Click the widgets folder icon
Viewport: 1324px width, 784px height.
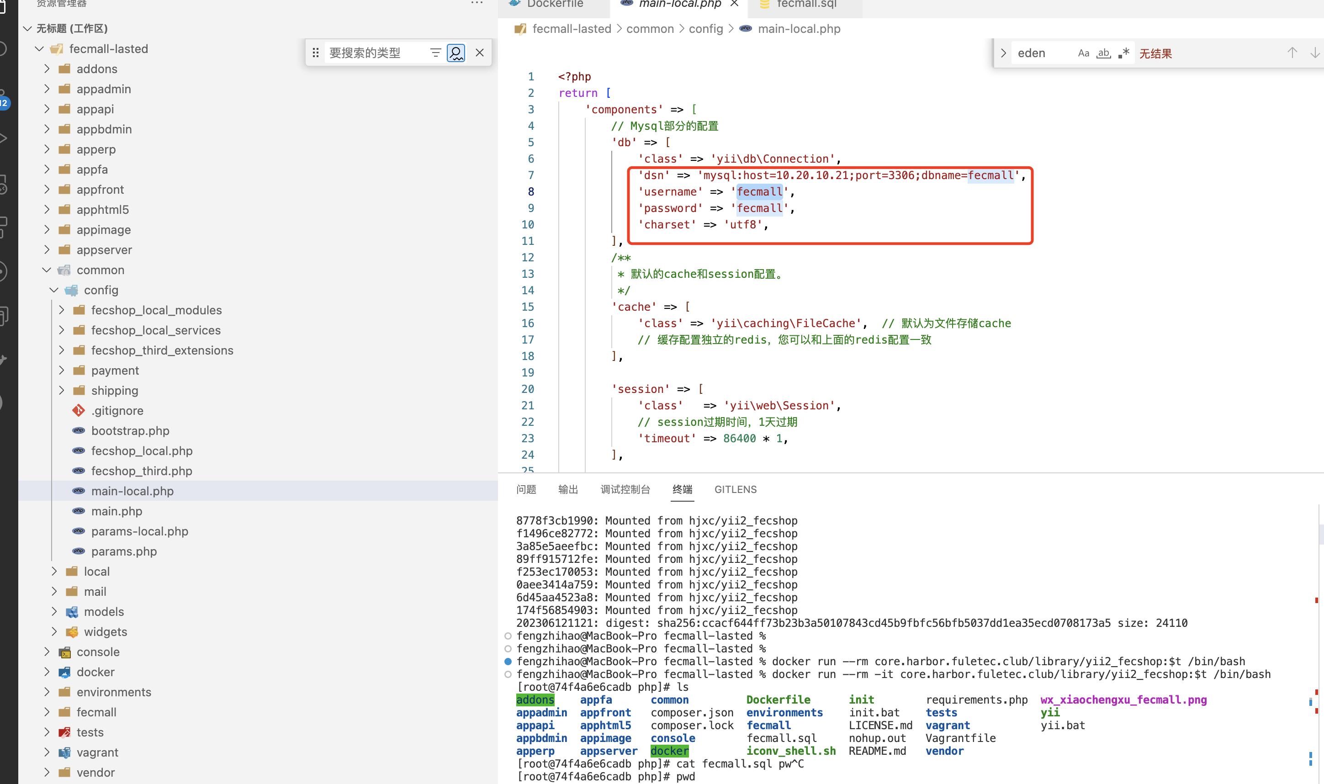point(72,632)
